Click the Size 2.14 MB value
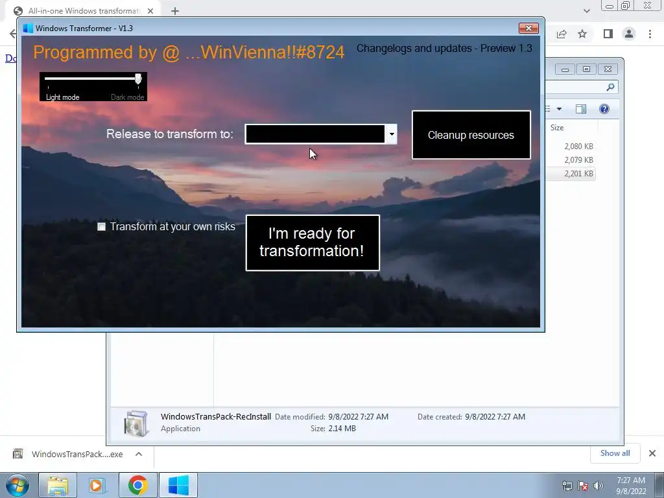Image resolution: width=664 pixels, height=498 pixels. pos(342,429)
